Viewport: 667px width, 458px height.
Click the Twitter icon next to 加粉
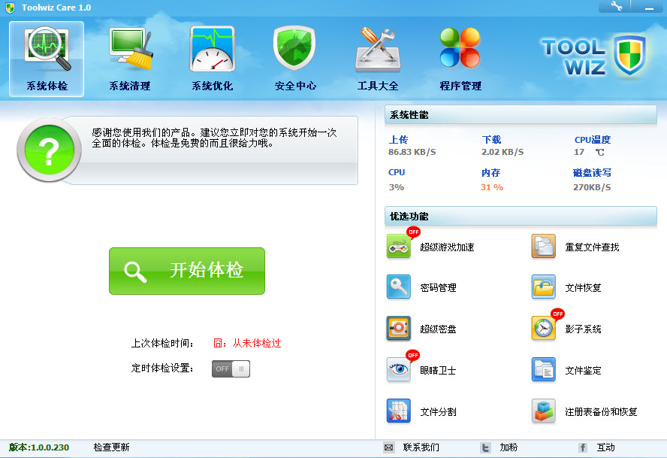click(x=485, y=447)
